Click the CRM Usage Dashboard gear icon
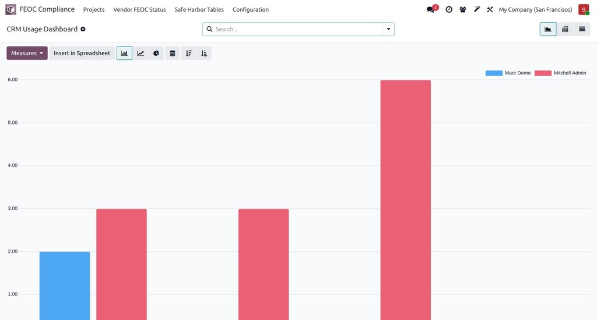Screen dimensions: 597x320 point(83,29)
